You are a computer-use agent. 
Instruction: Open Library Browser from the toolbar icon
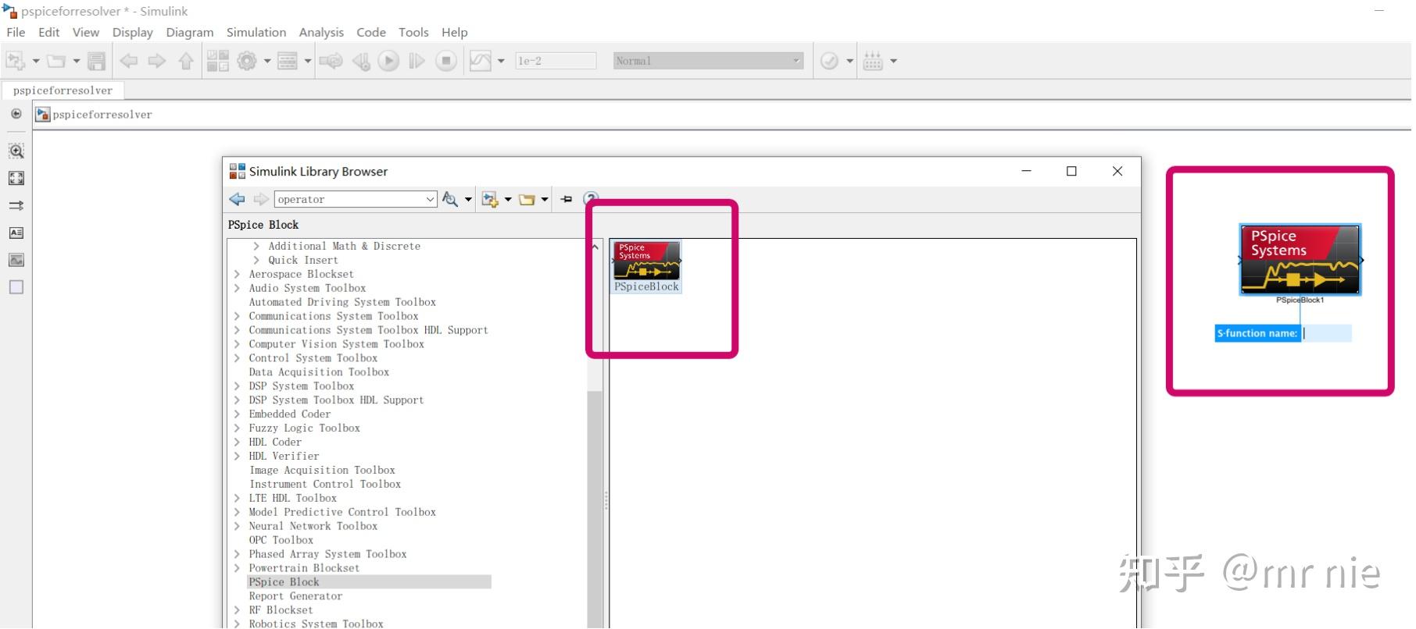point(218,61)
